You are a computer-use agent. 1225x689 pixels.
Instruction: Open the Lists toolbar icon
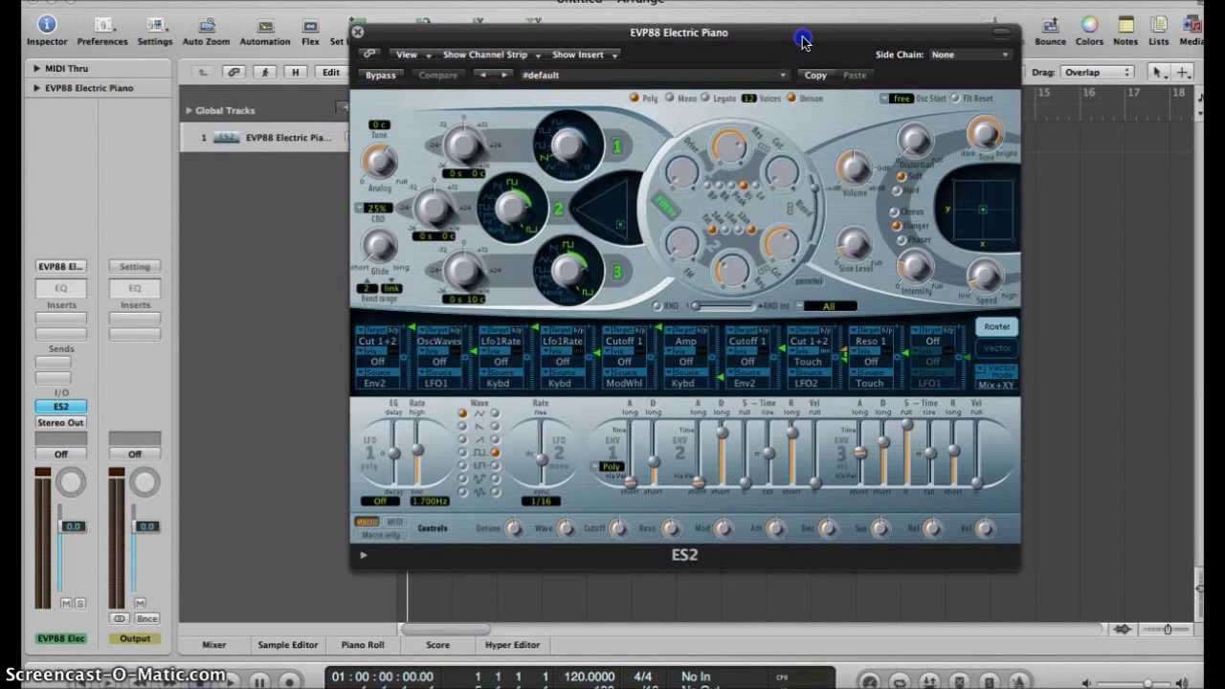(x=1159, y=32)
